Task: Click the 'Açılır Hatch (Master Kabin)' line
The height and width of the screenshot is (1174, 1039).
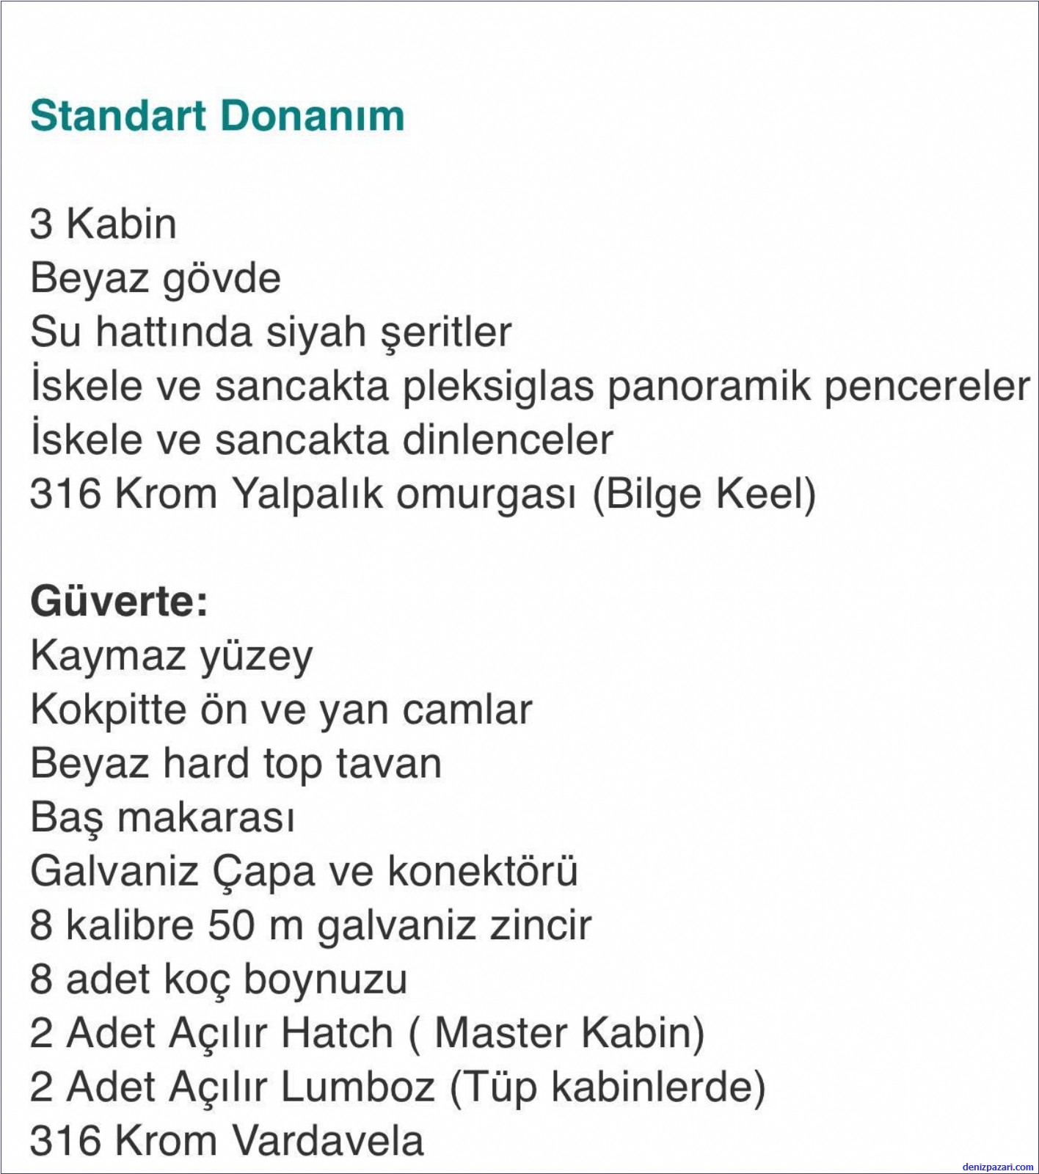Action: pos(367,1033)
